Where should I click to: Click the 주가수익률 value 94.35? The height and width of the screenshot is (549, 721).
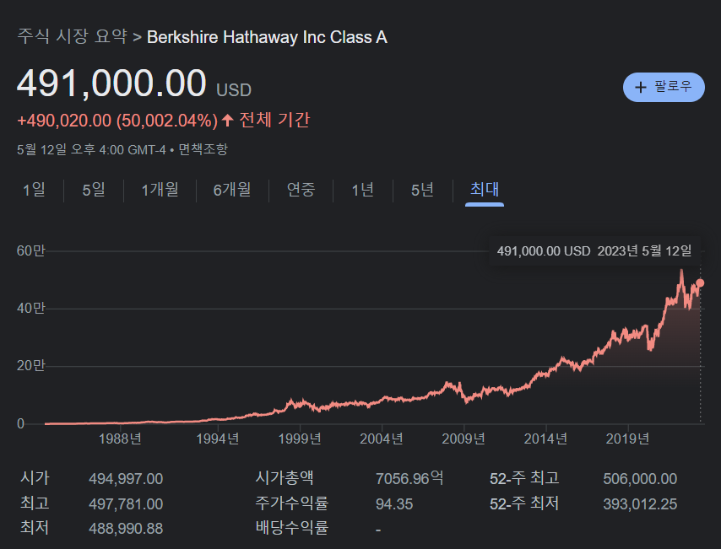394,504
